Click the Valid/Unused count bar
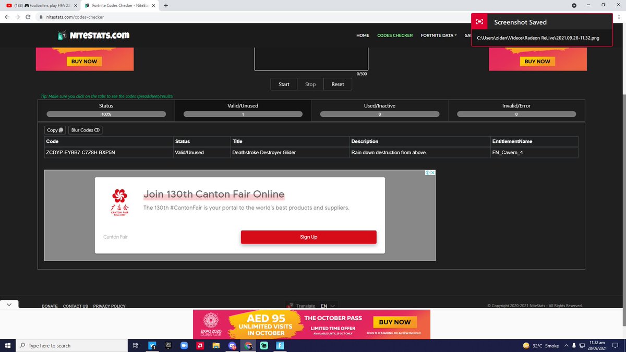 coord(243,114)
